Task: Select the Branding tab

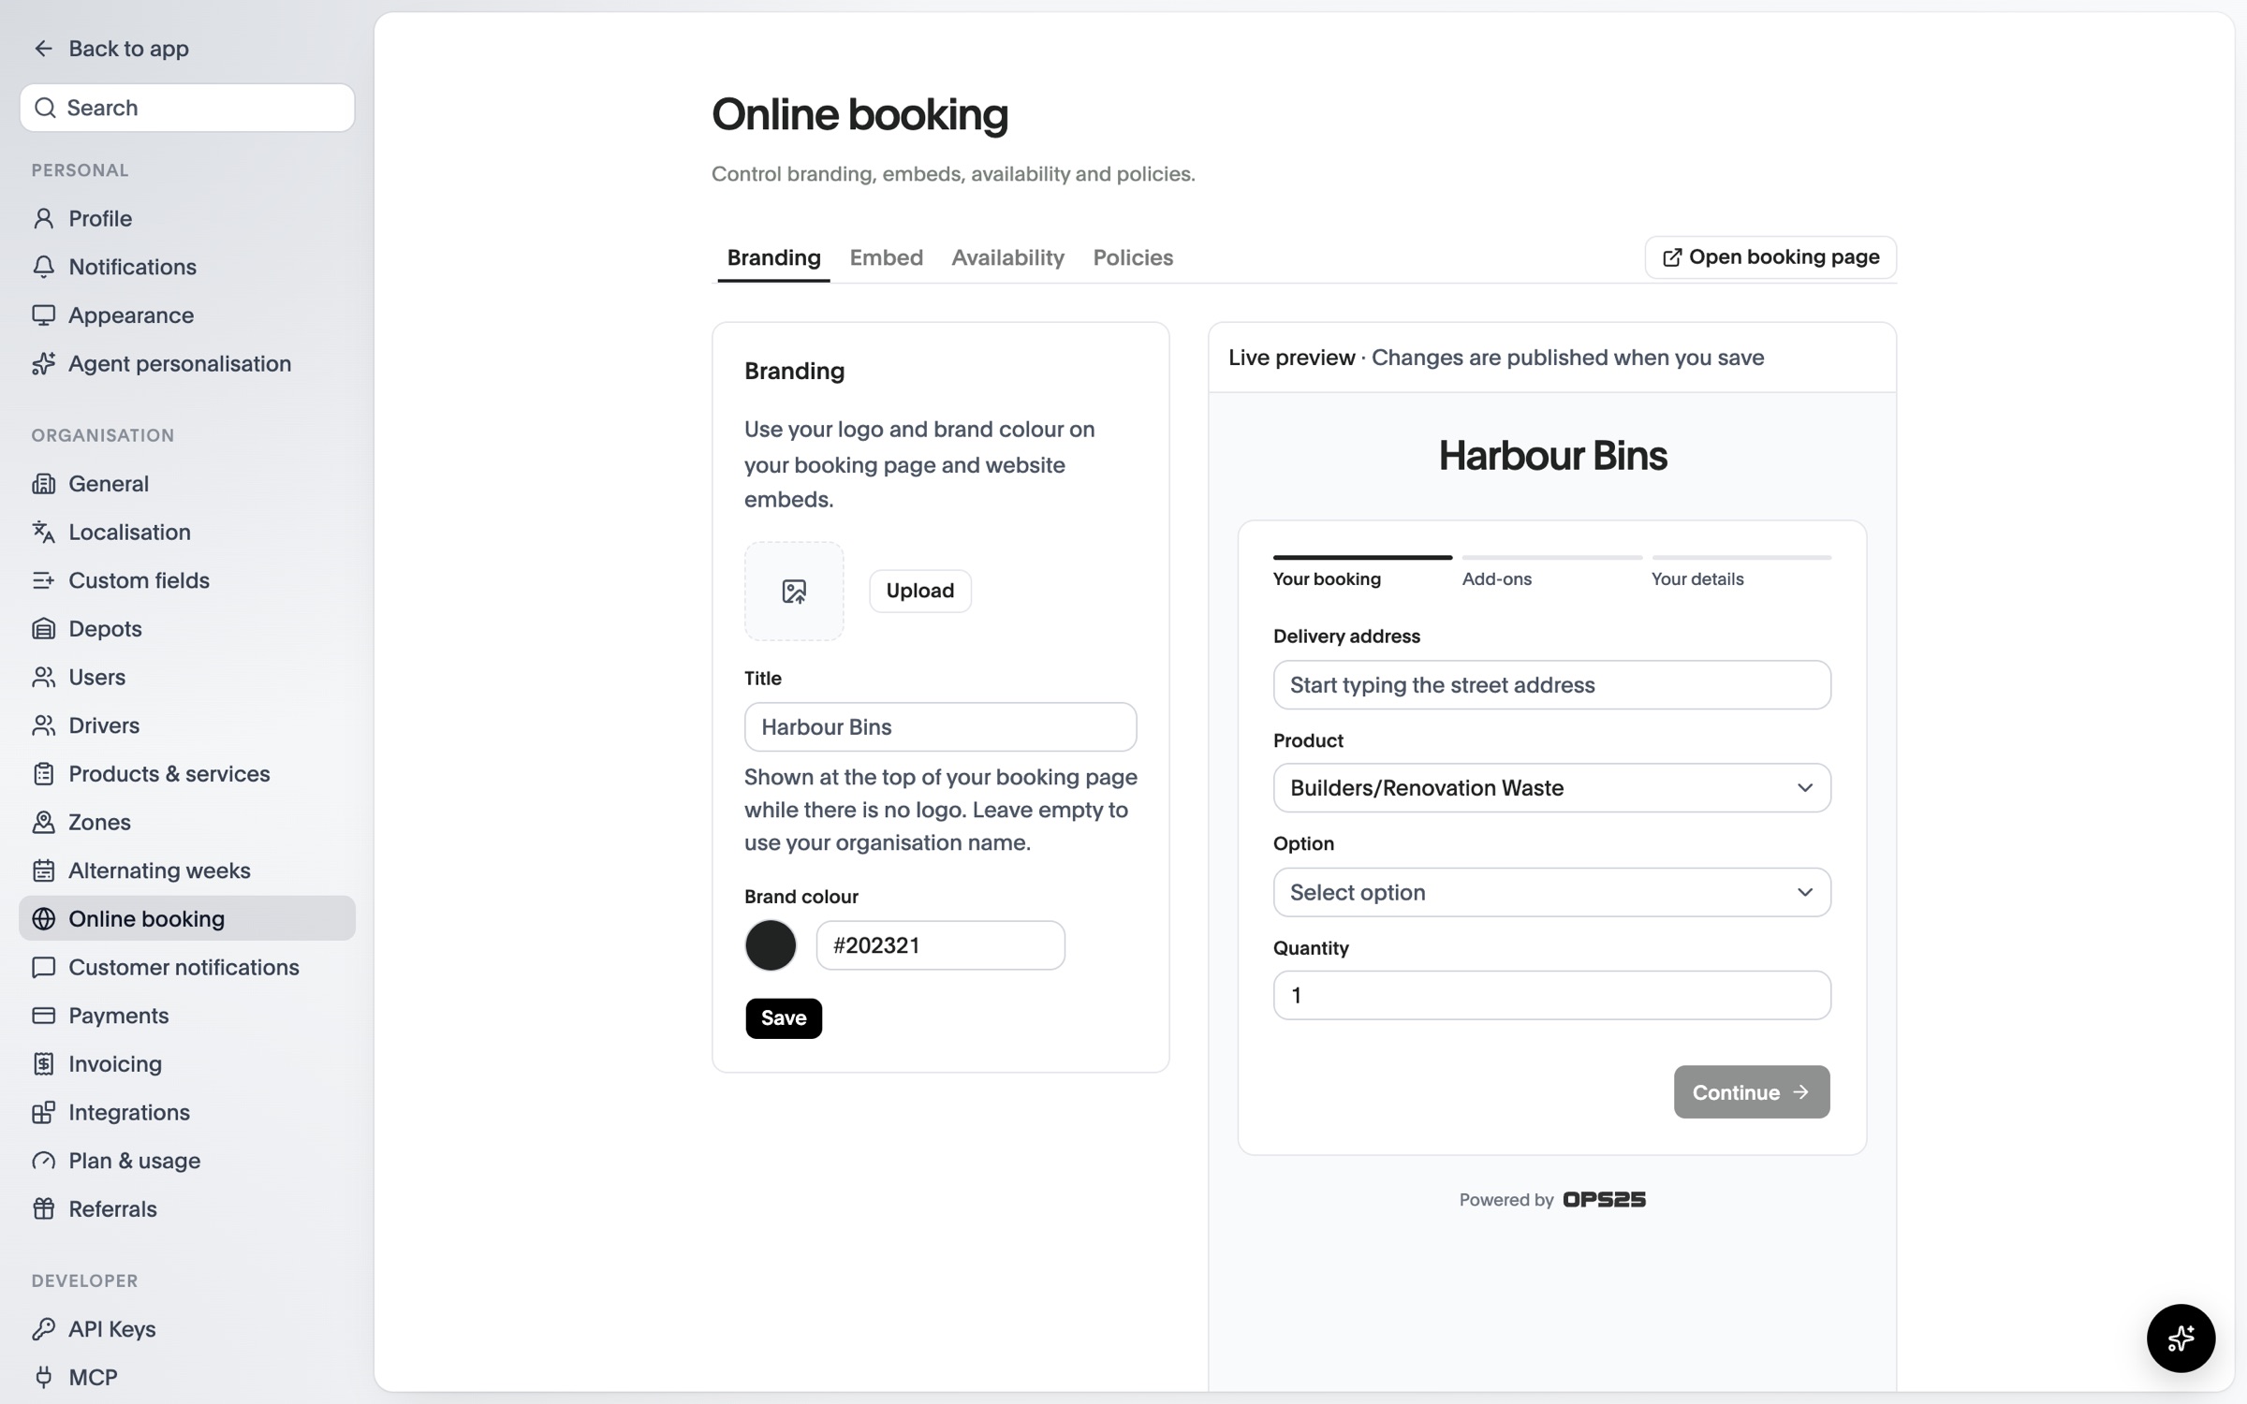Action: tap(773, 257)
